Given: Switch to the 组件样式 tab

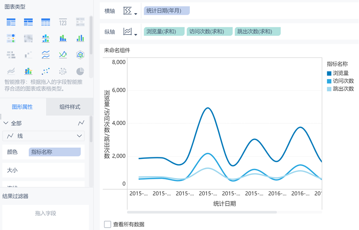Looking at the screenshot, I should pos(70,107).
